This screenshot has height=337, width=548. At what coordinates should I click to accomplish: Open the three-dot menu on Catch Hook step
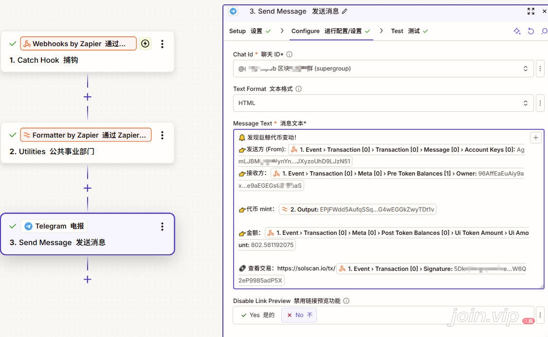162,44
